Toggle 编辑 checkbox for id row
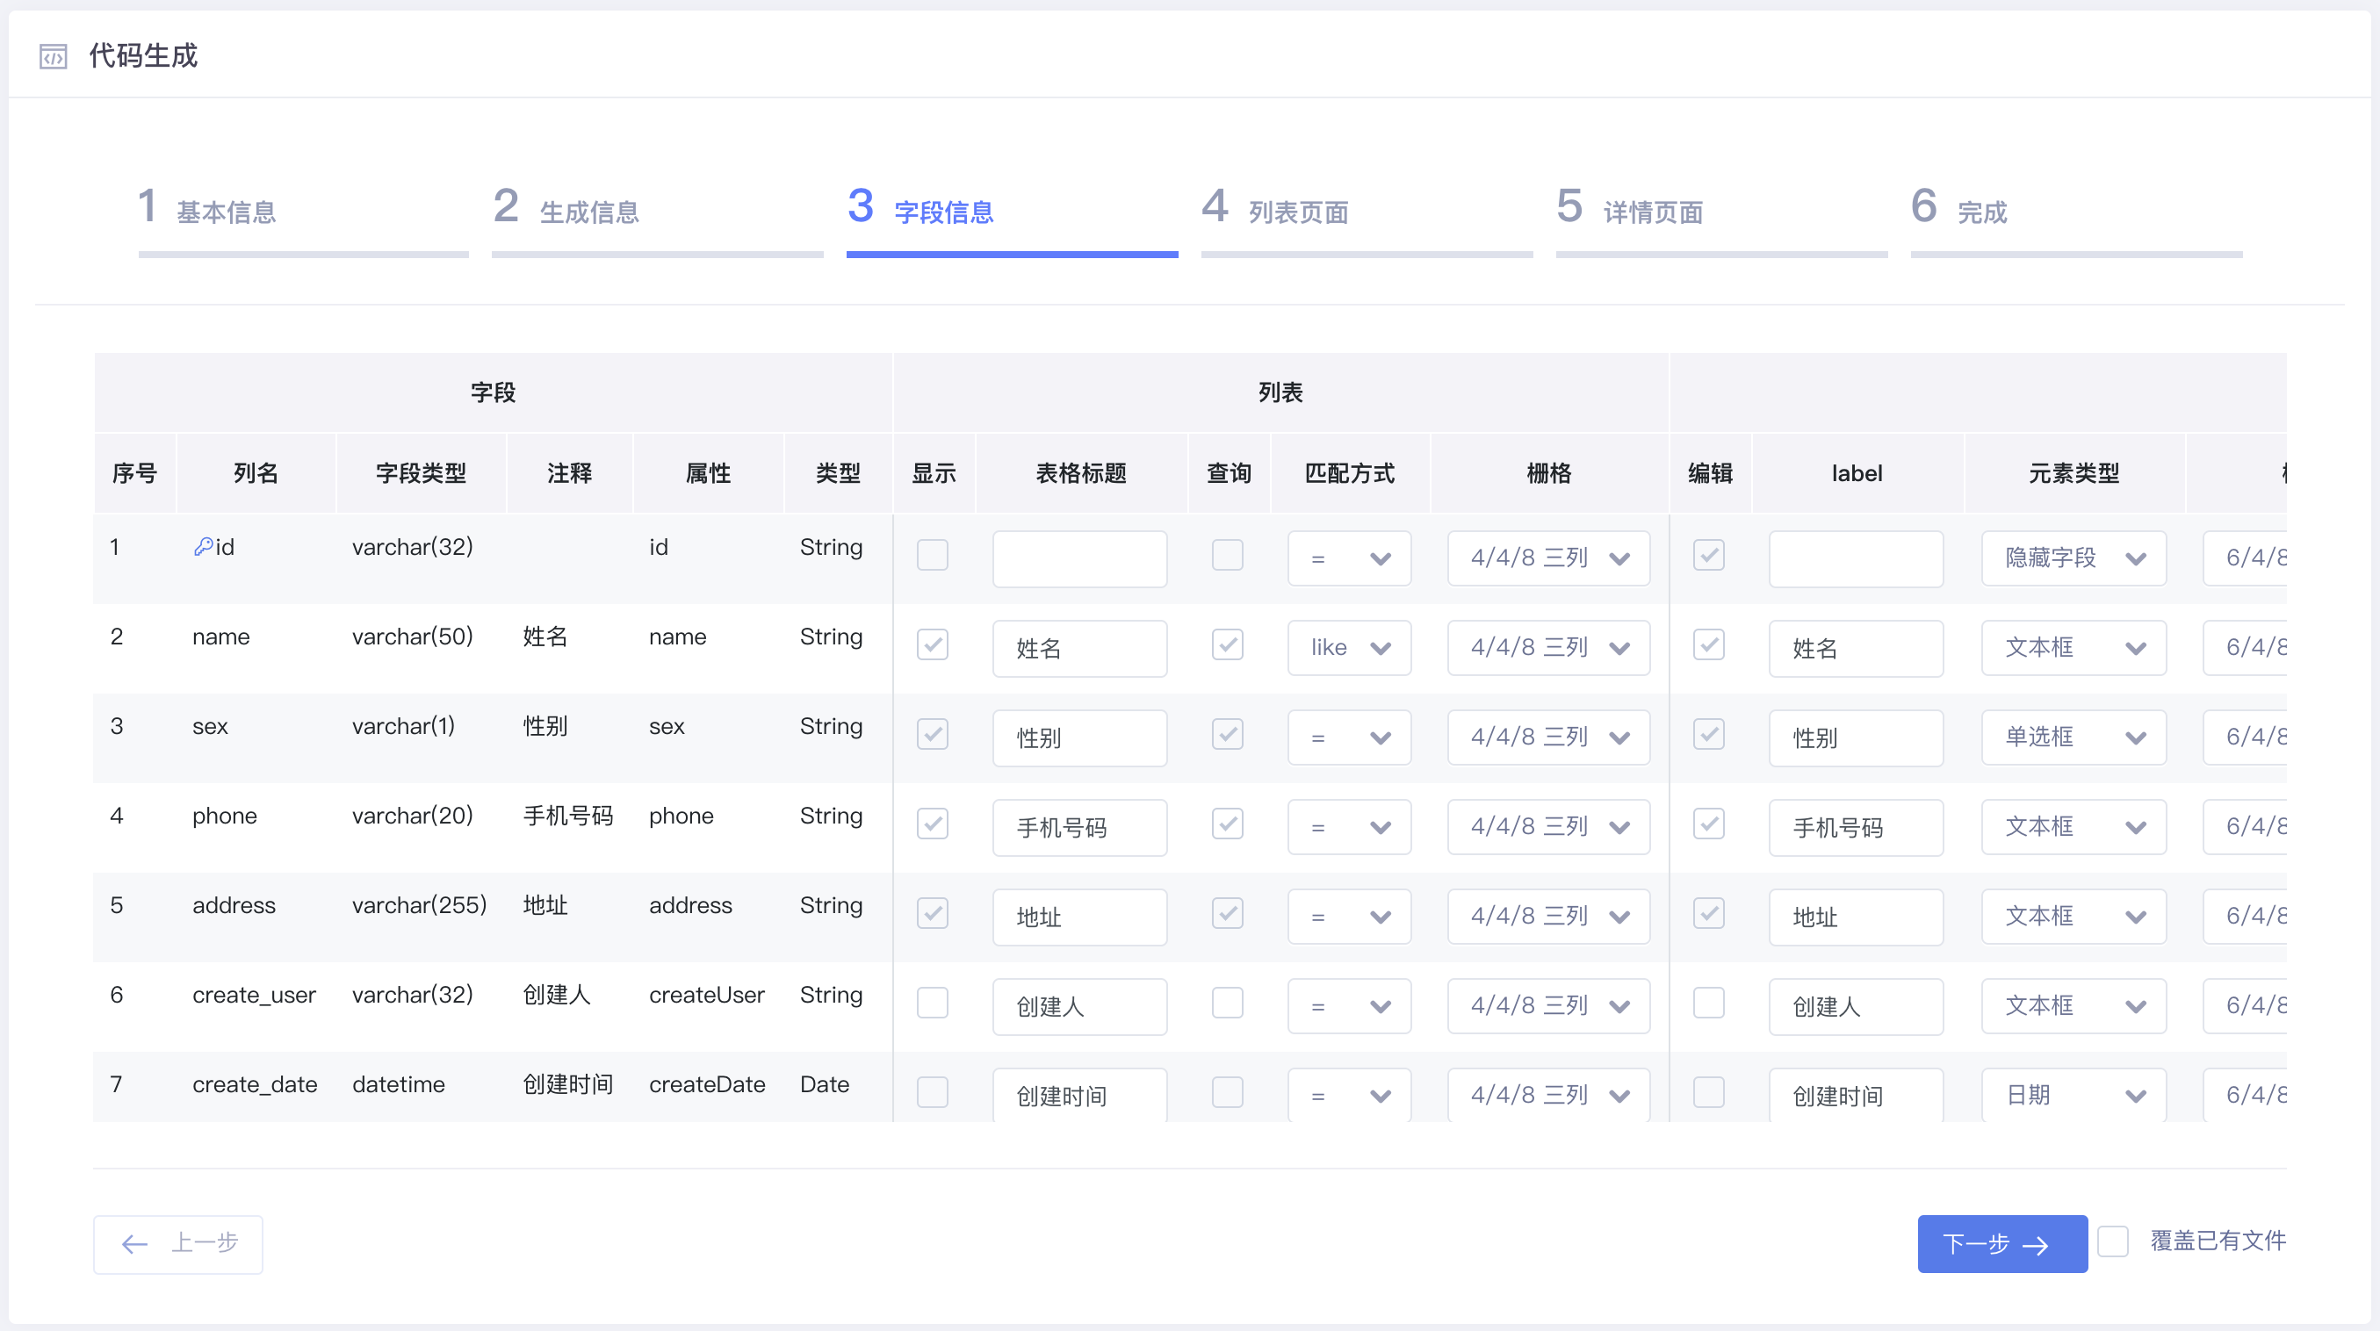 coord(1708,555)
